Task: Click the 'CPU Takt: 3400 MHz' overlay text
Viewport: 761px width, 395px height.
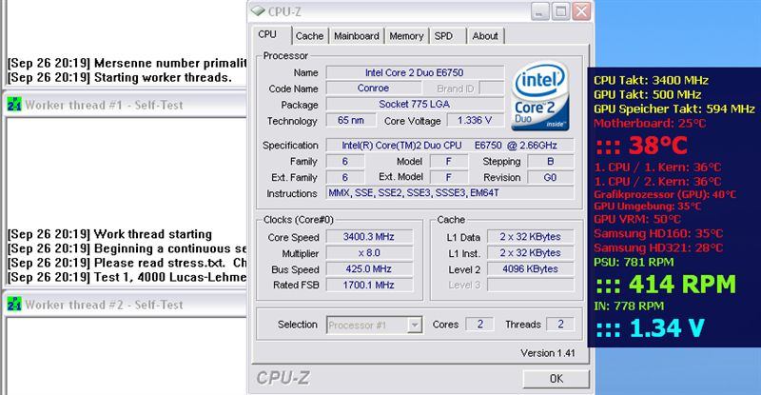Action: click(x=651, y=80)
